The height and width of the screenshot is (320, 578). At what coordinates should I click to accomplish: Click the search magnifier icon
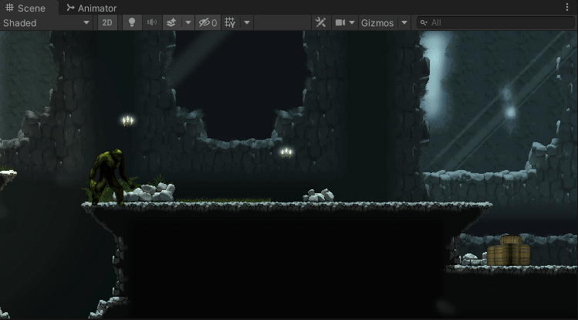coord(424,23)
